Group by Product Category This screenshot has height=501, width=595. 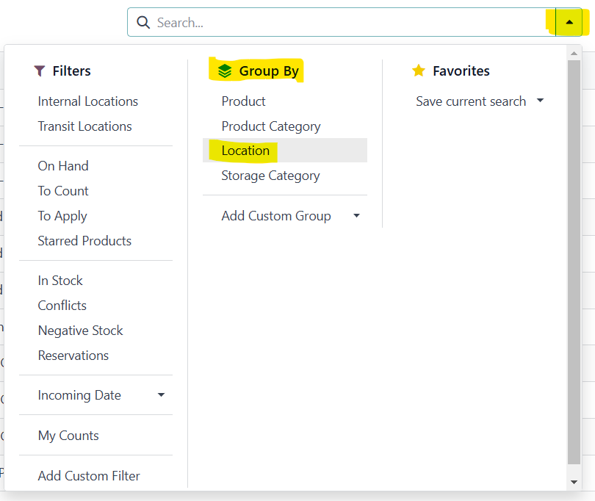pos(271,126)
